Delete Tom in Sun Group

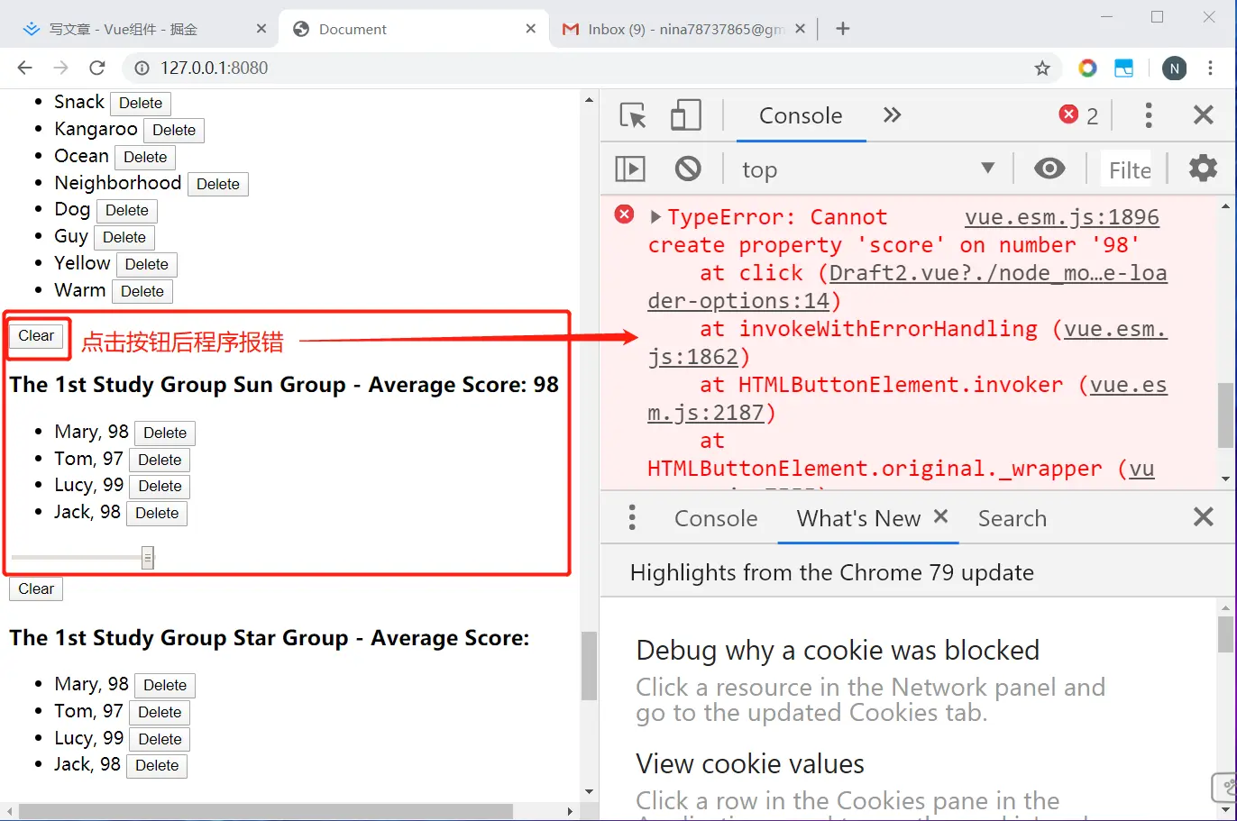(x=160, y=460)
